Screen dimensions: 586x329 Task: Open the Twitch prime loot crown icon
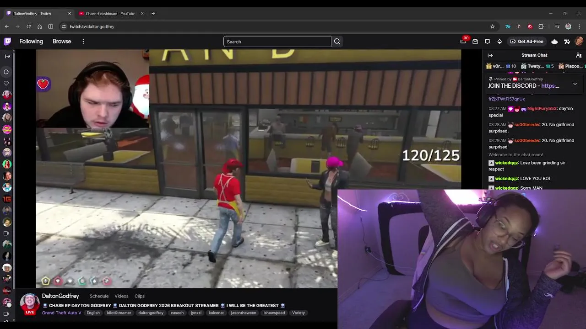coord(463,42)
